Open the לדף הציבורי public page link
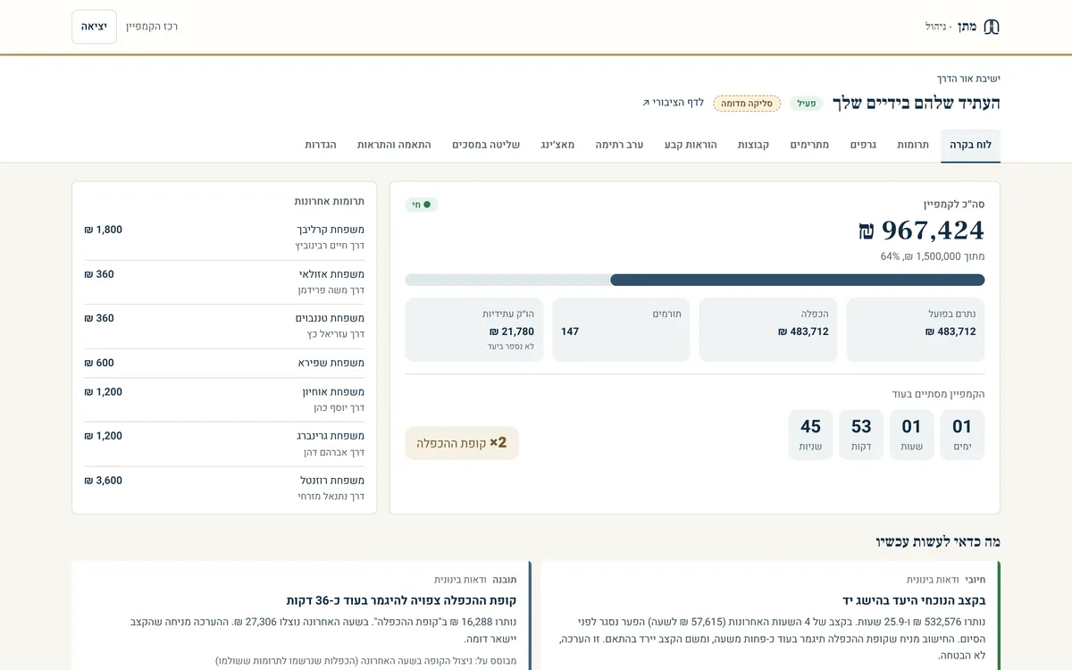Viewport: 1072px width, 670px height. point(673,103)
